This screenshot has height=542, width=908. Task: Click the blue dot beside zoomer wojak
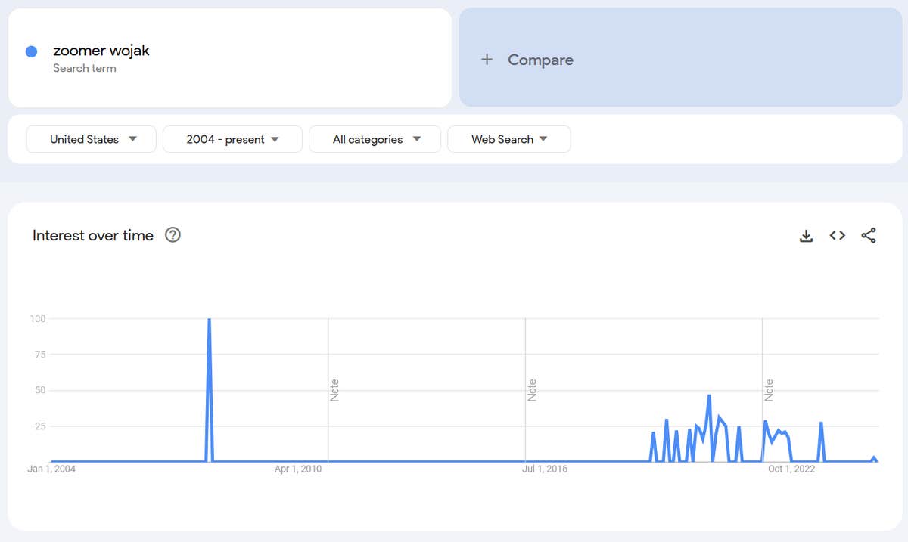pyautogui.click(x=32, y=51)
